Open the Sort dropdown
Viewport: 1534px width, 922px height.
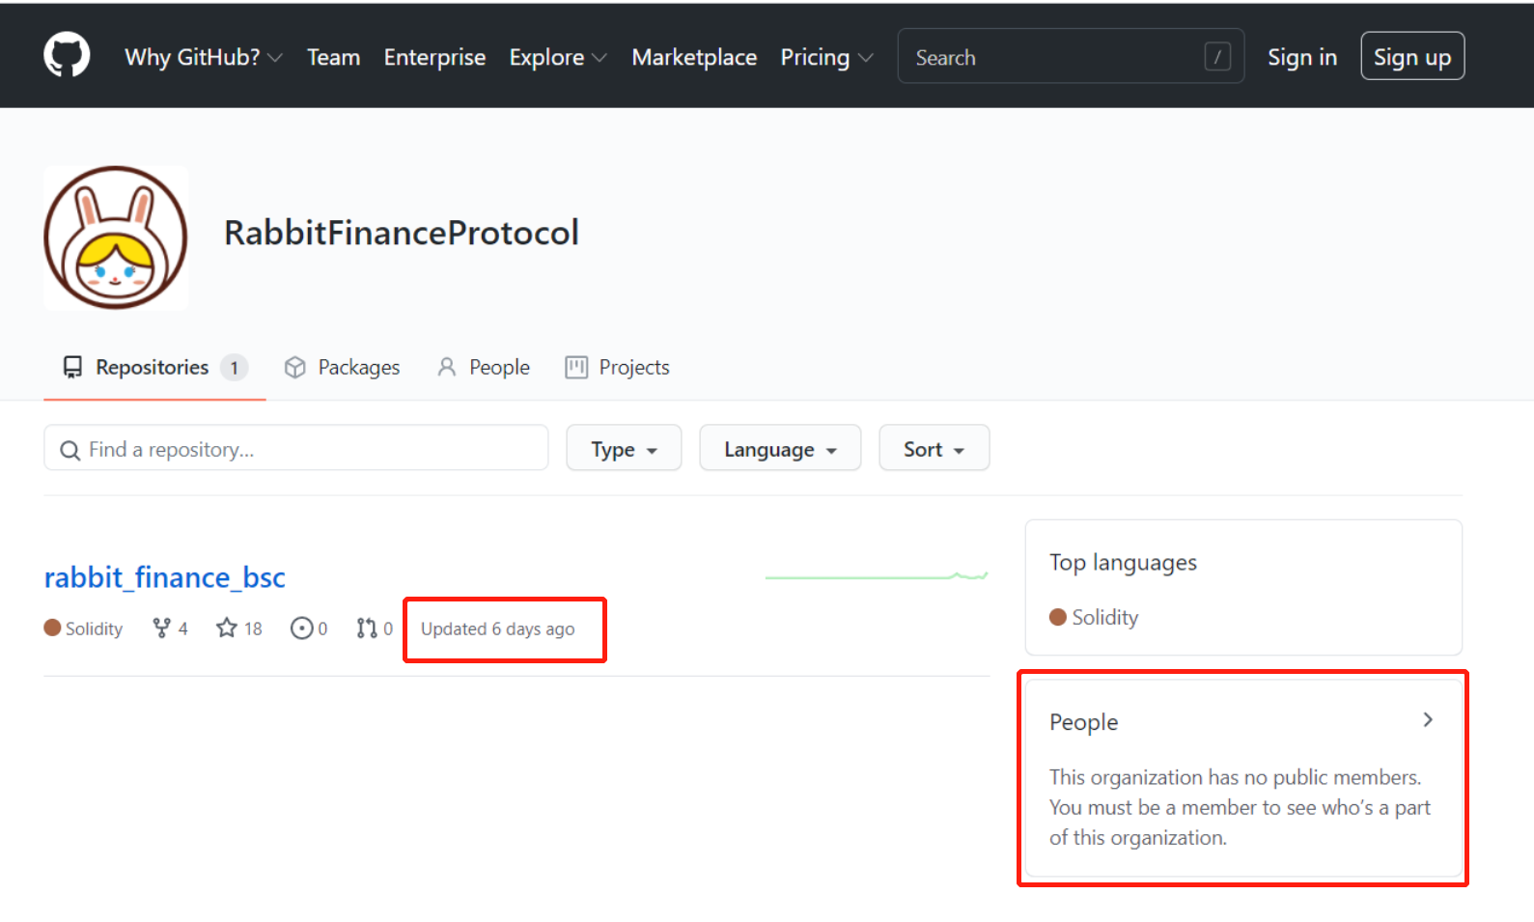click(x=934, y=449)
